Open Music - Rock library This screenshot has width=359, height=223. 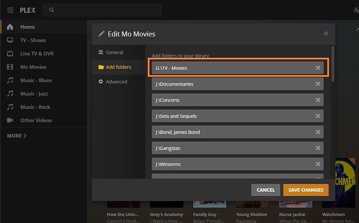pyautogui.click(x=35, y=107)
